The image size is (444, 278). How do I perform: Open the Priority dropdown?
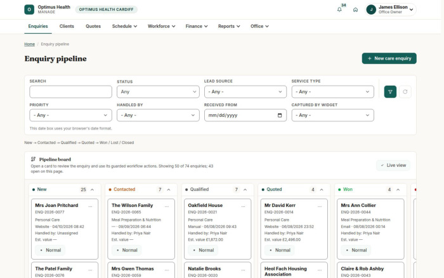pos(70,116)
